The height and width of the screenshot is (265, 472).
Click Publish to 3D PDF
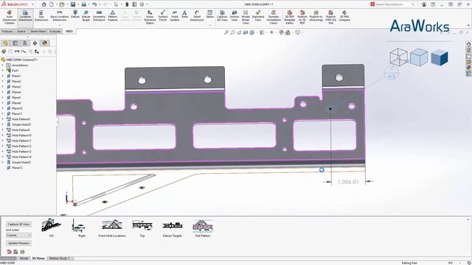[x=302, y=17]
